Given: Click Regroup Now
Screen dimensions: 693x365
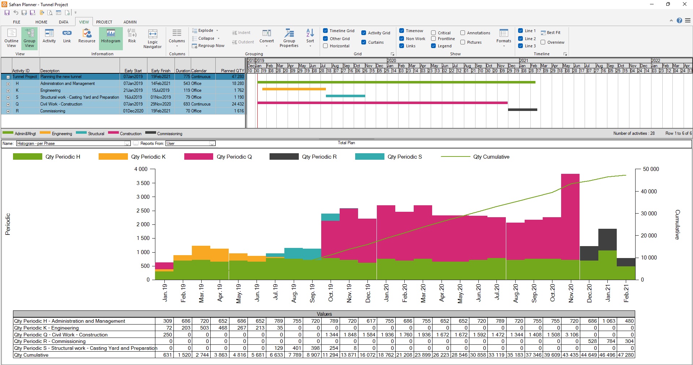Looking at the screenshot, I should tap(208, 46).
